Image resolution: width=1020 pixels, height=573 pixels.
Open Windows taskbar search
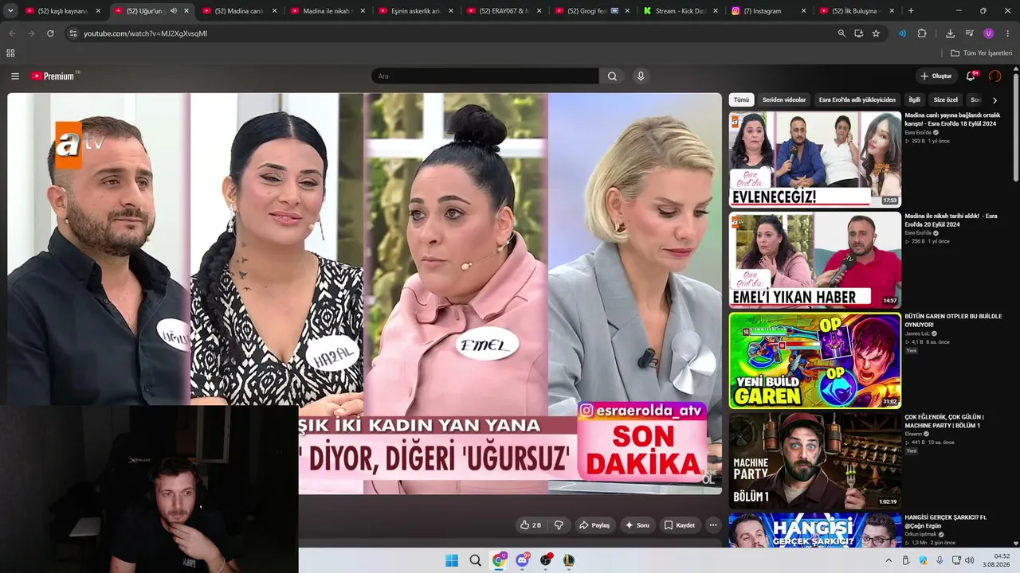(476, 560)
